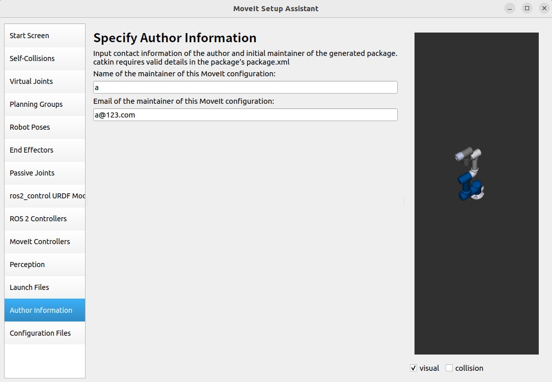Go to ROS 2 Controllers

point(45,218)
